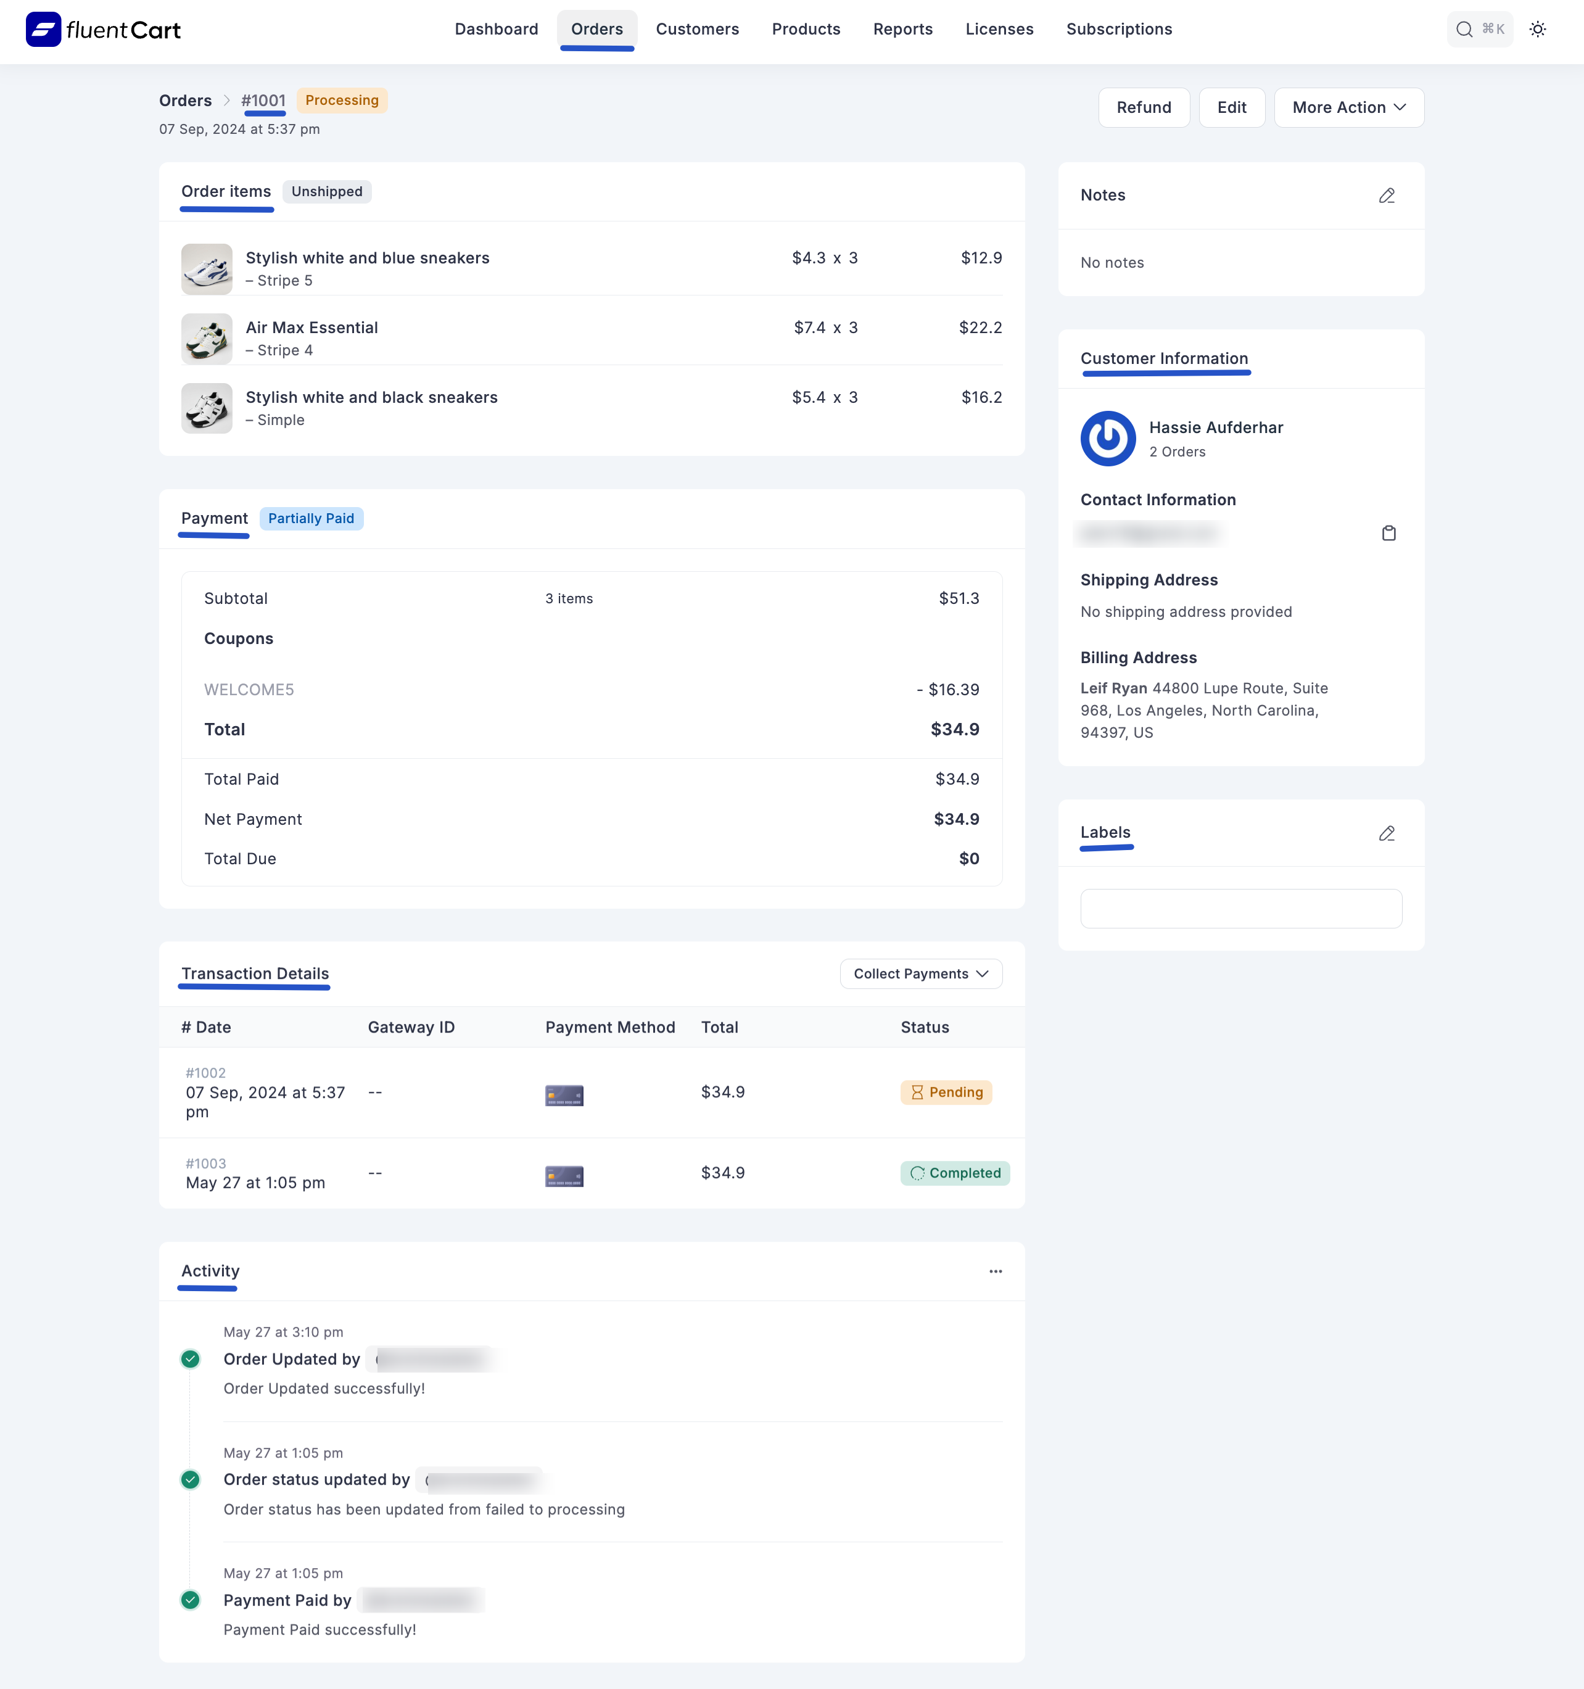Edit the Notes with the pencil icon
The height and width of the screenshot is (1689, 1584).
(x=1387, y=196)
